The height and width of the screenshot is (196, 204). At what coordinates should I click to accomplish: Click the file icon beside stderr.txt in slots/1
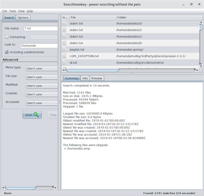pyautogui.click(x=64, y=36)
